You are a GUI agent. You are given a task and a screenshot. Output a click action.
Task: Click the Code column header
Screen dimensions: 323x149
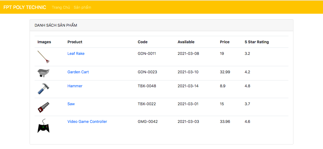coord(143,42)
